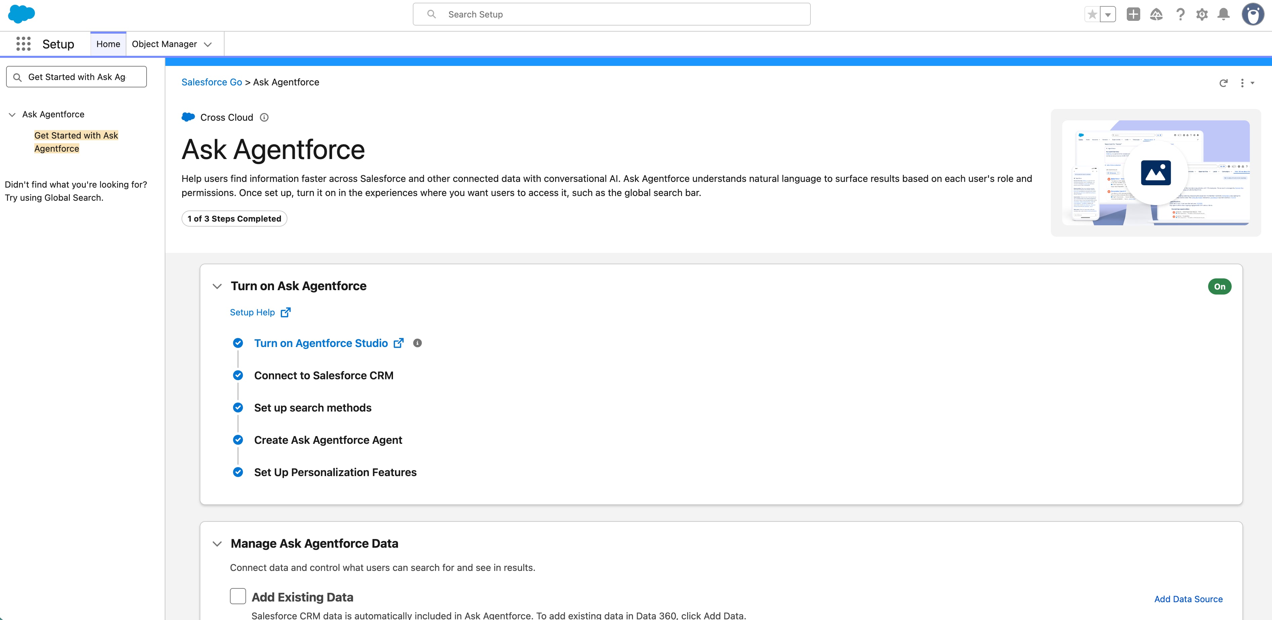Click the Set up search methods checkmark
The width and height of the screenshot is (1272, 620).
click(x=238, y=408)
